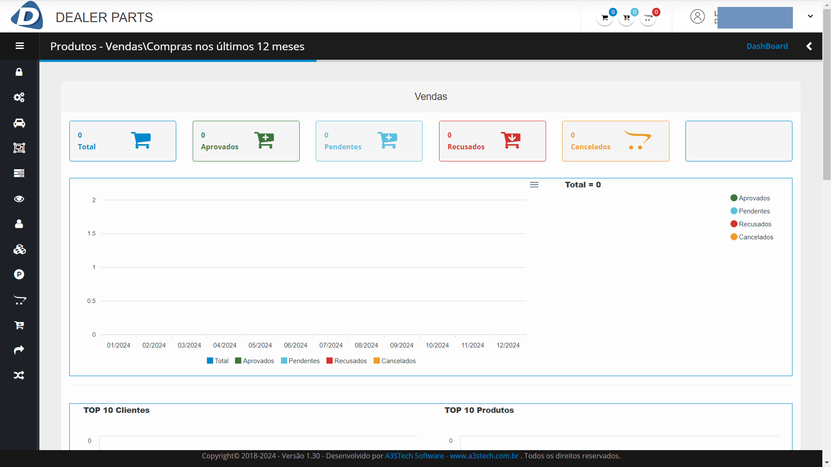
Task: Click the eye icon in sidebar
Action: 19,199
